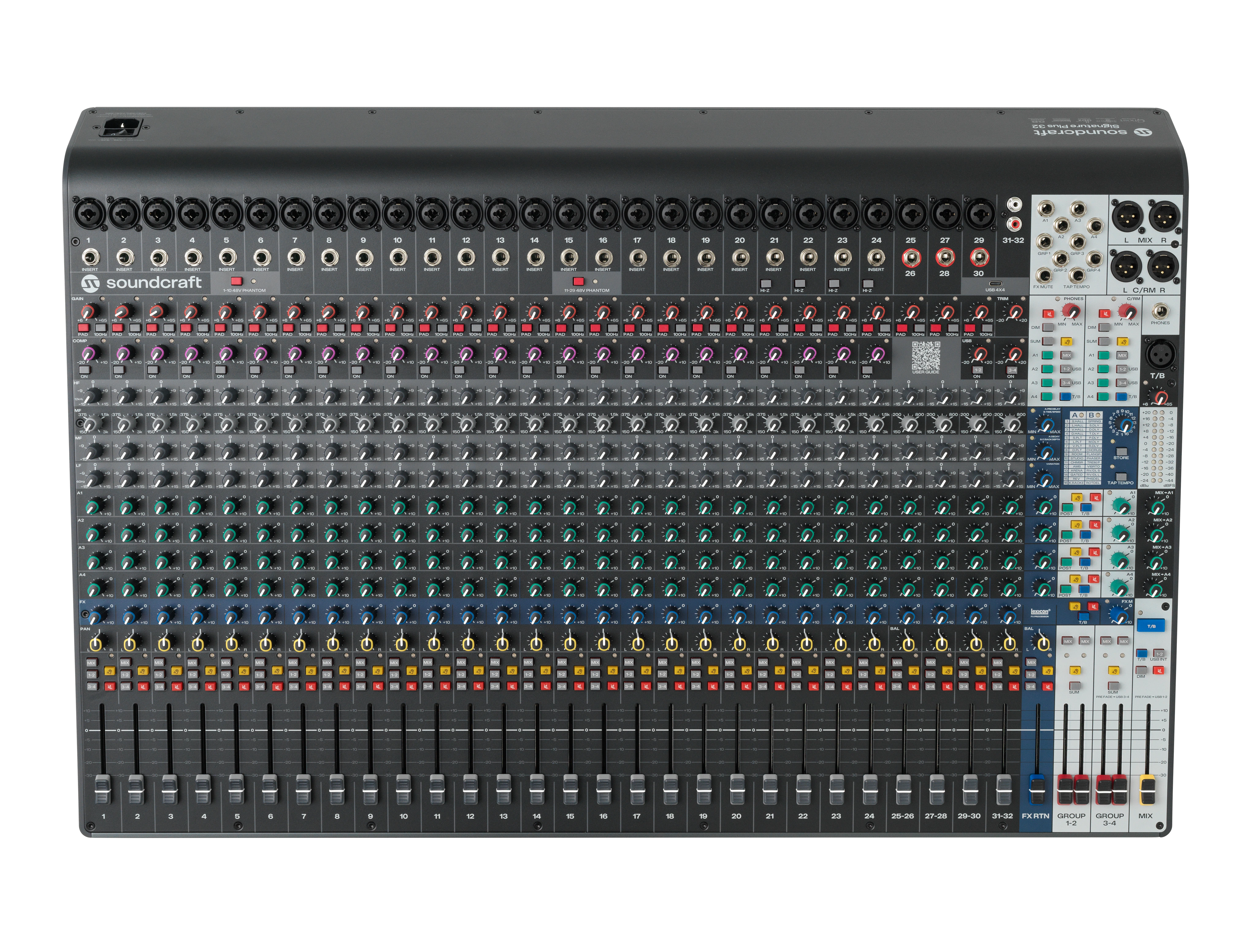Enable USB 1-2 ON switch
The height and width of the screenshot is (942, 1256).
[977, 370]
